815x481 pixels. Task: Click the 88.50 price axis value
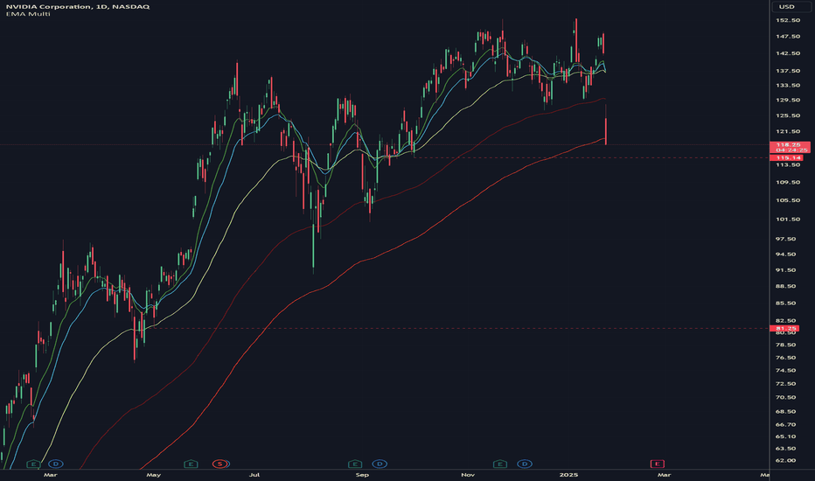[x=786, y=287]
